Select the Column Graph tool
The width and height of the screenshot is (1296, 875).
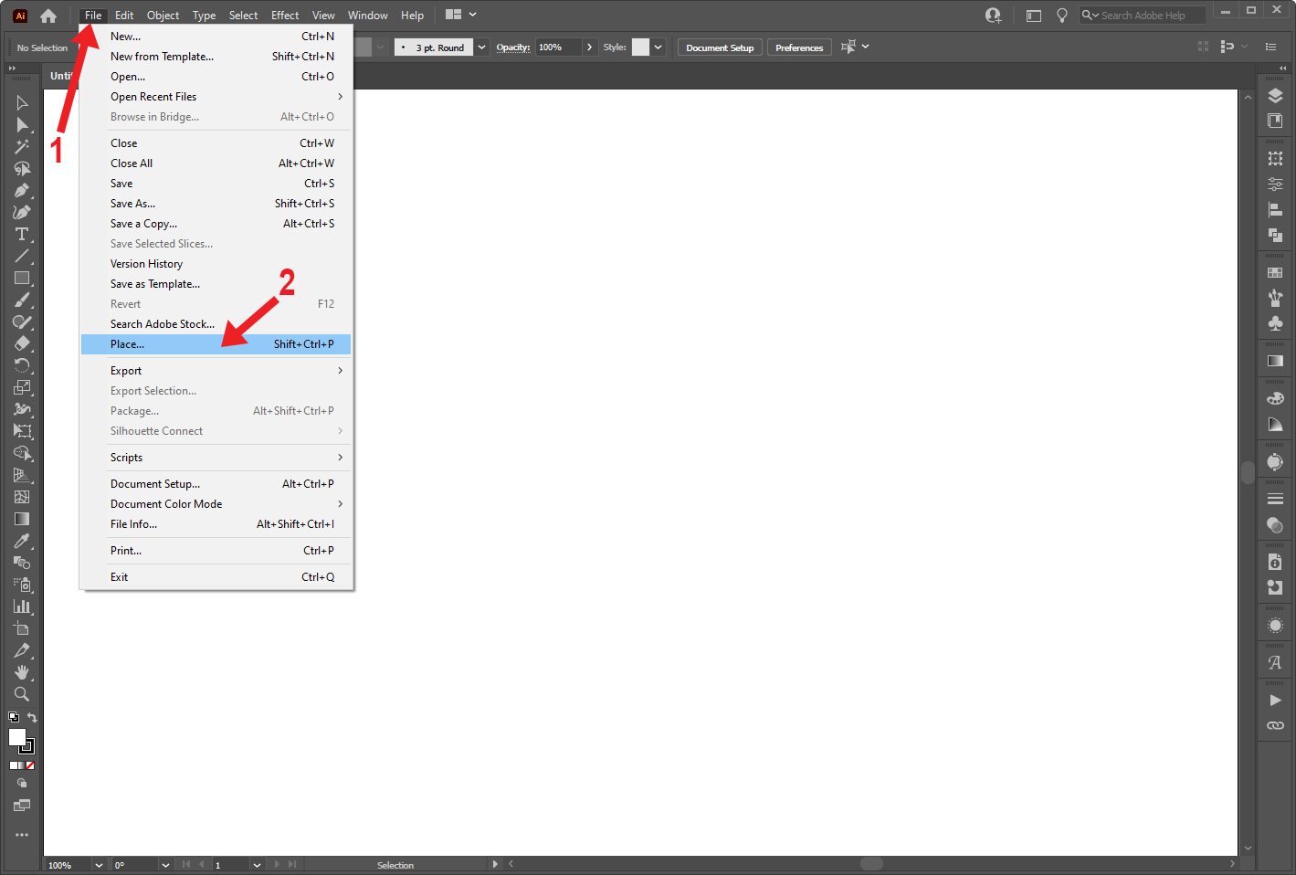[22, 607]
